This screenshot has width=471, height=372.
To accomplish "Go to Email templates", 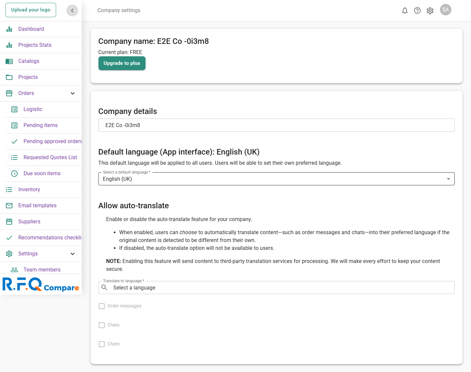I will [37, 206].
